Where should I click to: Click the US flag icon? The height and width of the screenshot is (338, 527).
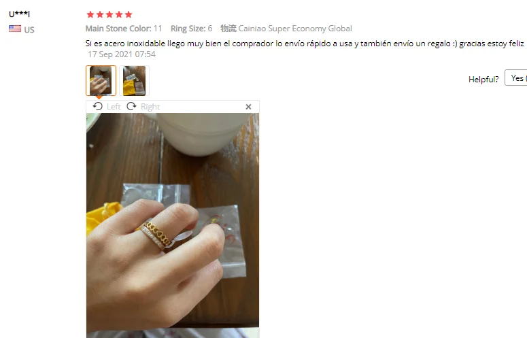pos(15,29)
